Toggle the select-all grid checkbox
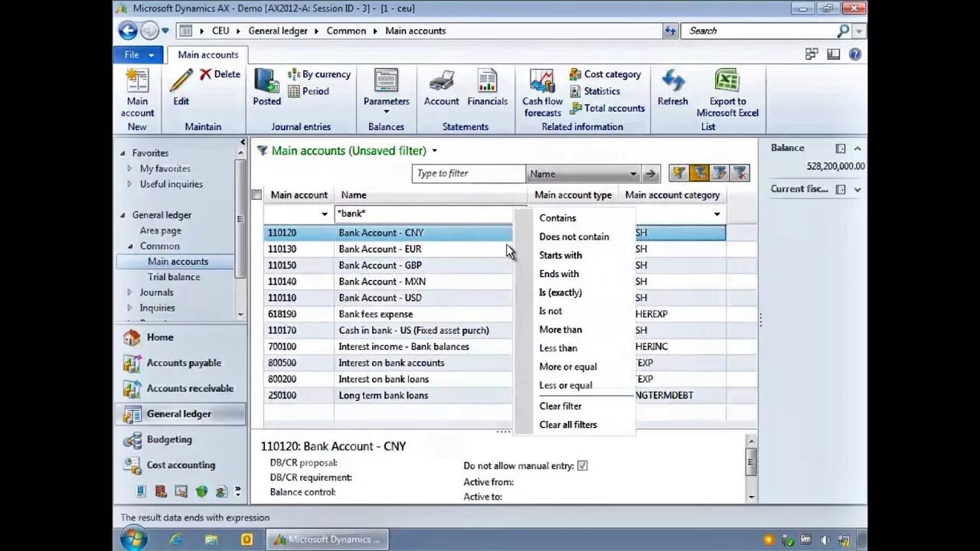 256,195
